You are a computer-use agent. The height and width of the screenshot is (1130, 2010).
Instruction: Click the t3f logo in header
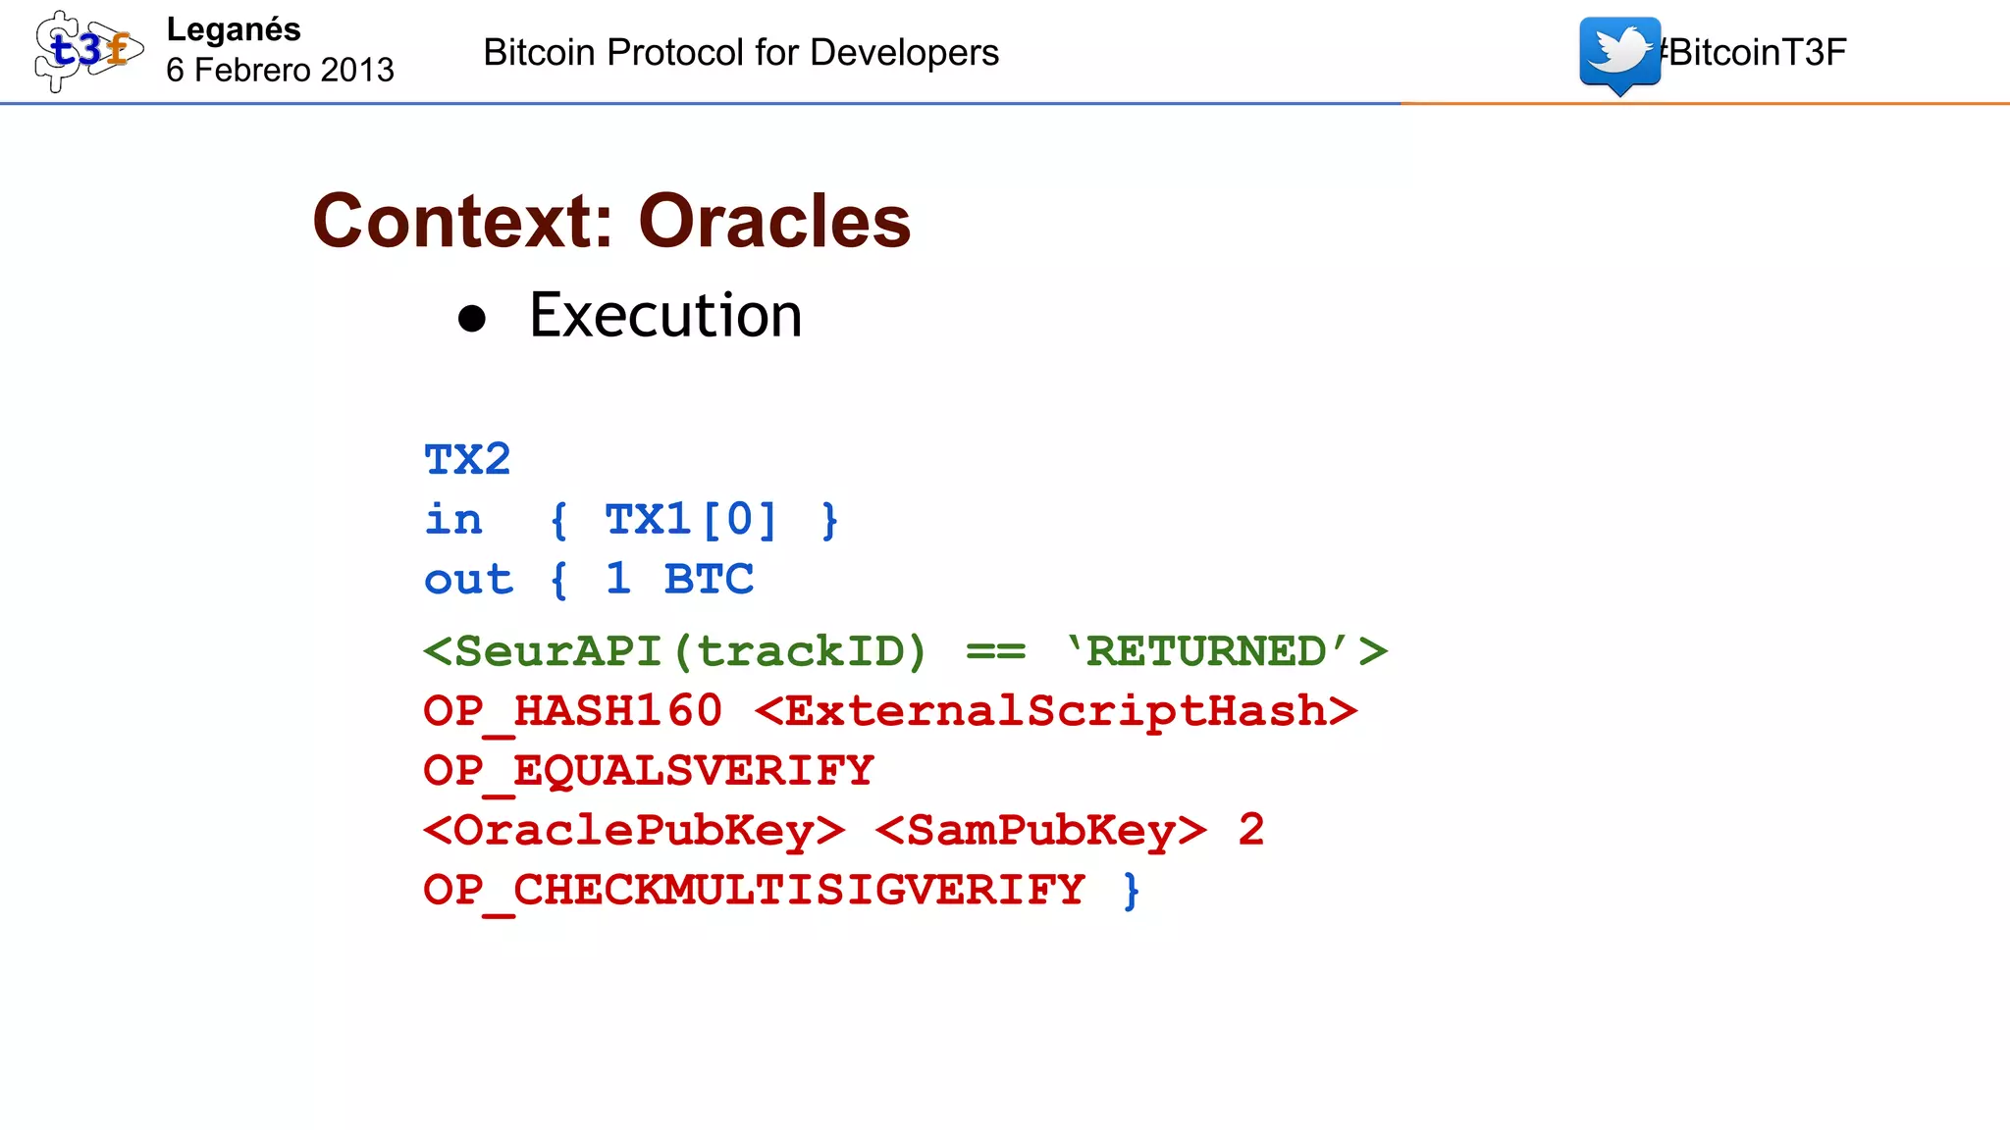[88, 51]
